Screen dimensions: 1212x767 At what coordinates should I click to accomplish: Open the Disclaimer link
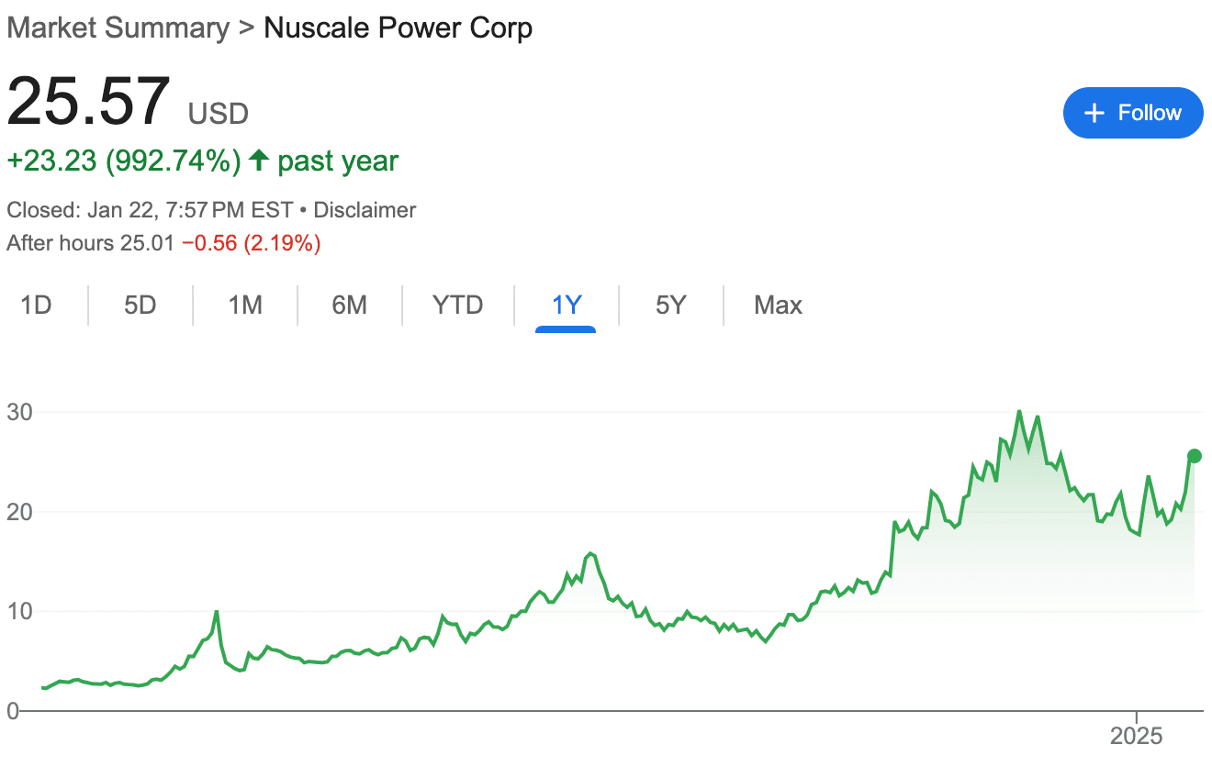pyautogui.click(x=364, y=209)
